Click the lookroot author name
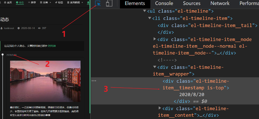Image resolution: width=259 pixels, height=119 pixels. coord(9,28)
